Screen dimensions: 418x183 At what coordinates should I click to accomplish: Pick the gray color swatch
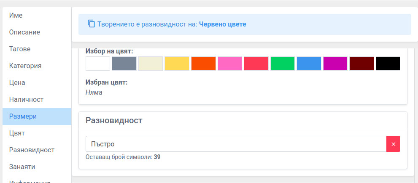click(124, 64)
